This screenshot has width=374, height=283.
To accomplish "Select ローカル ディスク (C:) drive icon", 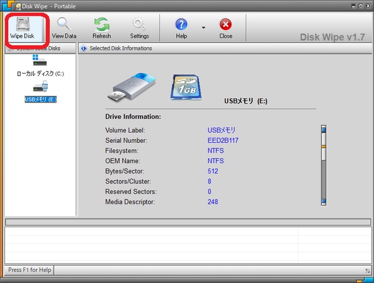I will (40, 60).
